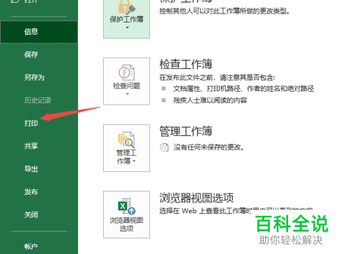This screenshot has height=254, width=339.
Task: Open the 信息 backstage tab
Action: [x=39, y=32]
